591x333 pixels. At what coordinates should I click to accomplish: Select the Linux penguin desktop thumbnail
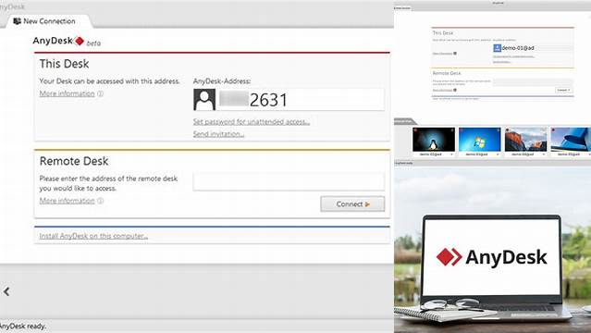click(434, 140)
